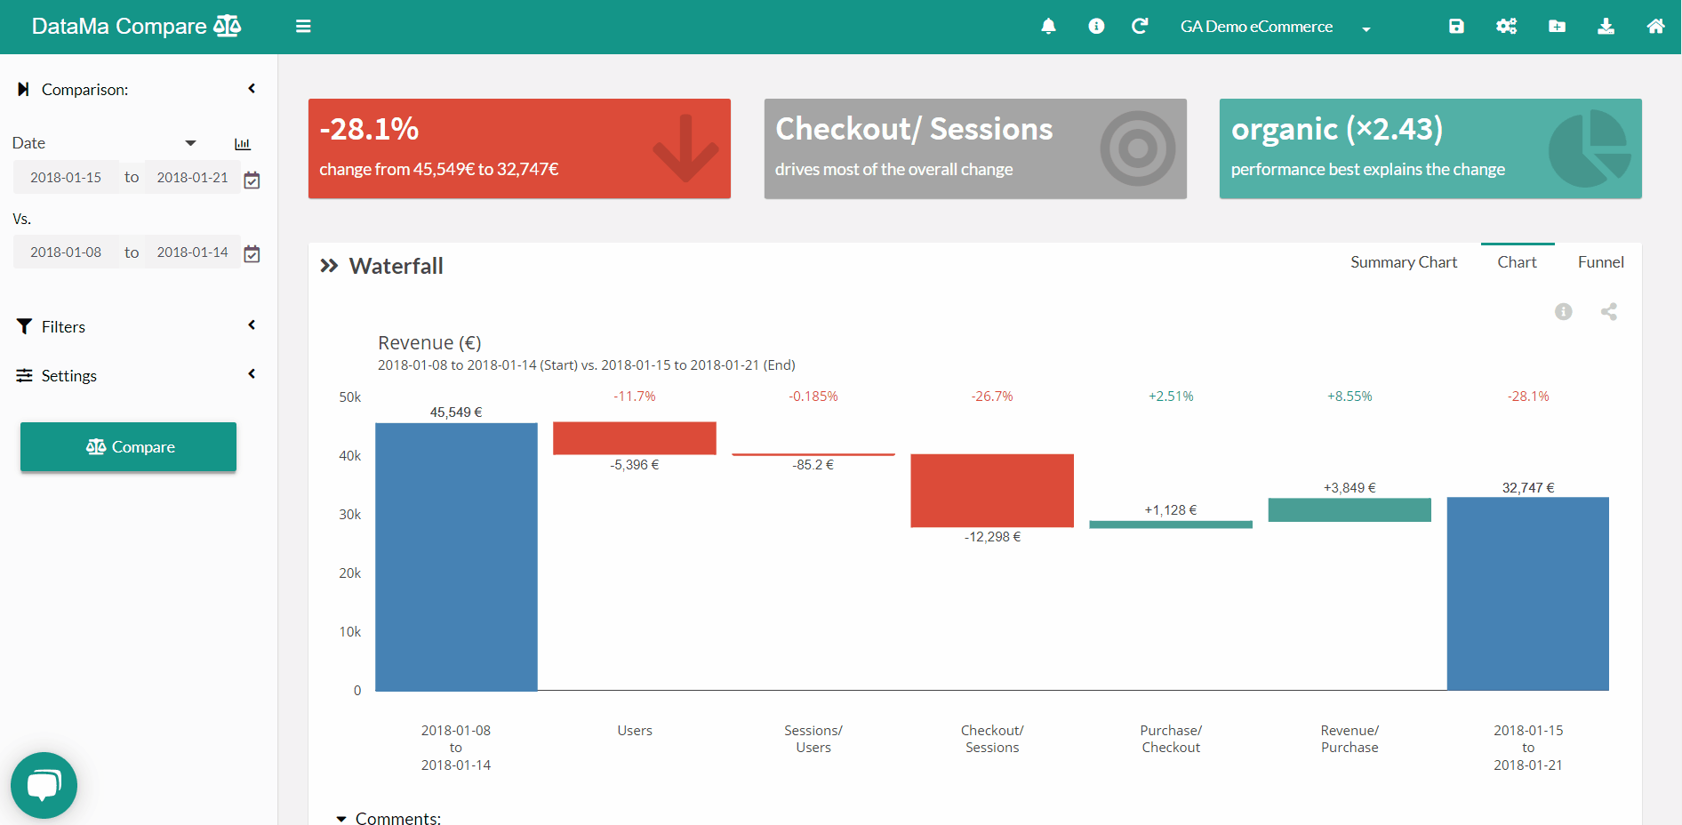
Task: Open the notifications bell icon
Action: tap(1048, 27)
